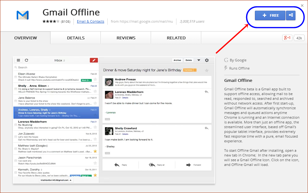Screen dimensions: 308x193
Task: Click the 3,008,519 users text
Action: pyautogui.click(x=192, y=21)
